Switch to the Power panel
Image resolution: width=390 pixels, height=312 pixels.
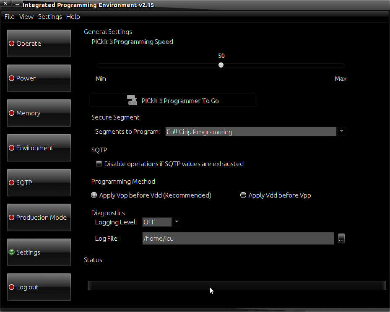(x=39, y=78)
